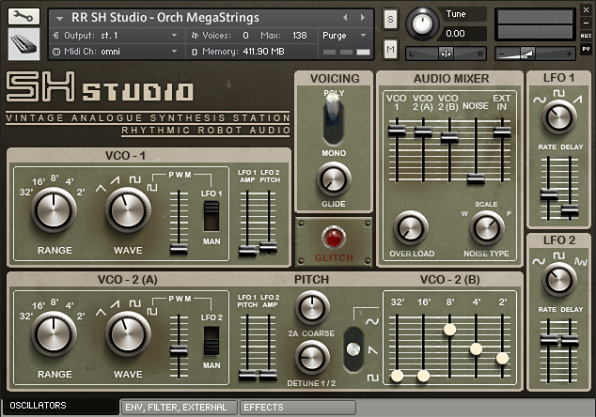This screenshot has width=596, height=417.
Task: Switch to the Oscillators tab
Action: (x=61, y=406)
